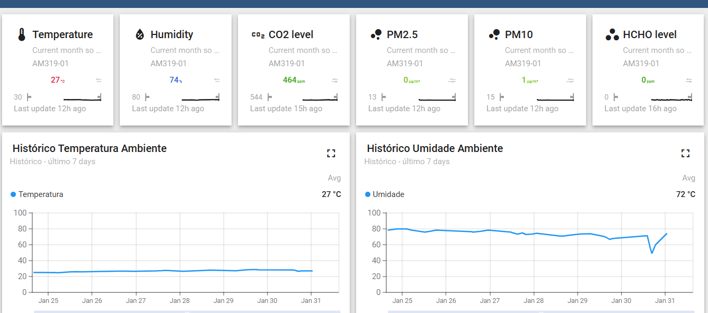Viewport: 708px width, 313px height.
Task: Toggle the Temperatura series in the chart legend
Action: pos(40,194)
